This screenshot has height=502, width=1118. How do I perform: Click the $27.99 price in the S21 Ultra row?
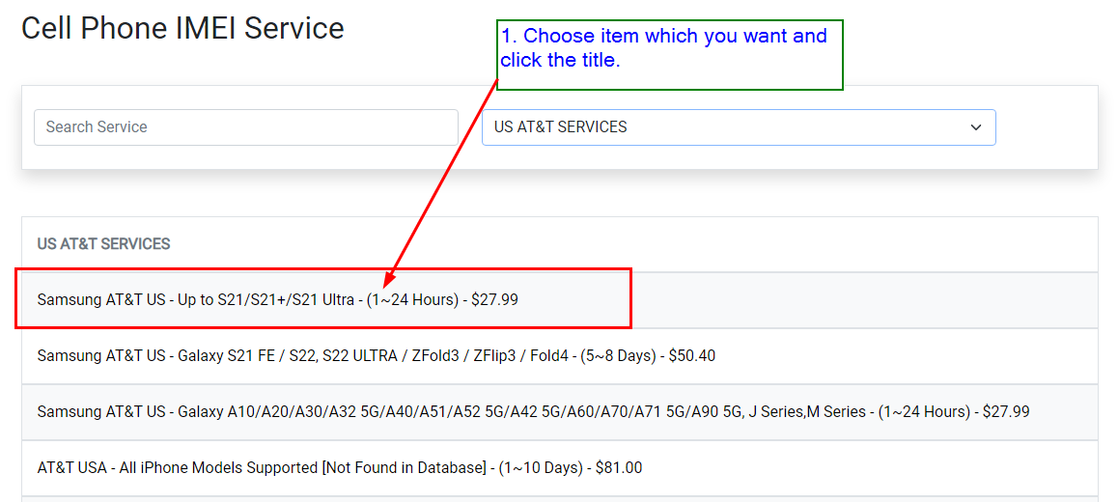coord(494,300)
